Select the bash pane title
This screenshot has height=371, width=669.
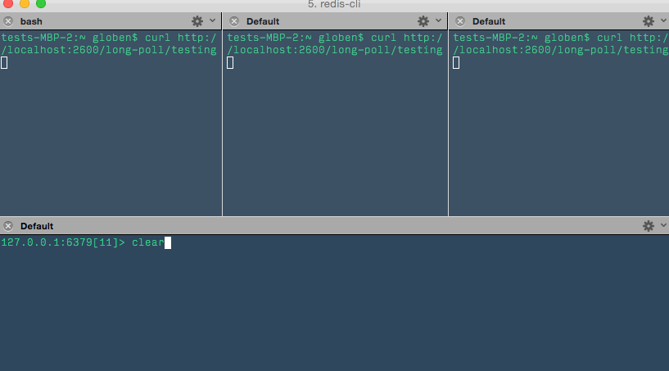click(x=31, y=21)
